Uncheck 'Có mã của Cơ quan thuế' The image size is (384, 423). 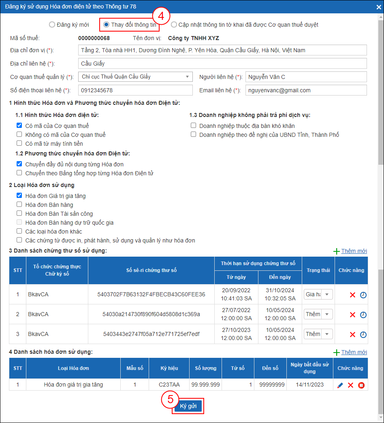coord(19,125)
